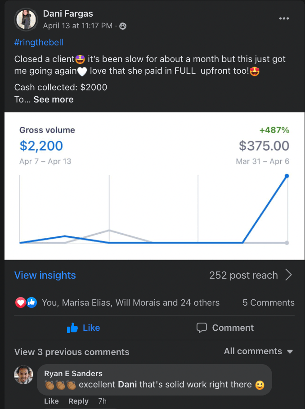Click the April 13 post timestamp

[x=77, y=26]
